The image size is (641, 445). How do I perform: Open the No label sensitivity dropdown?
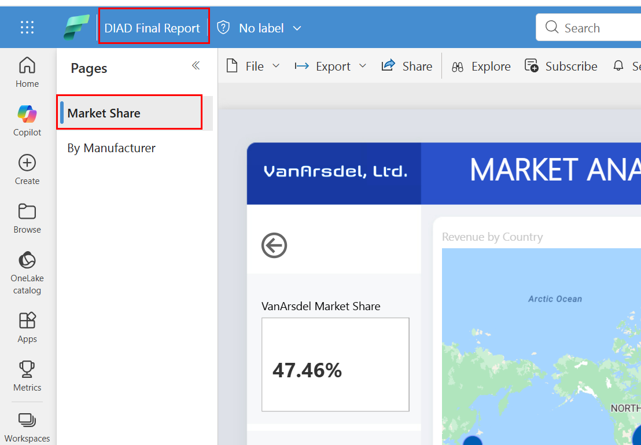coord(270,28)
